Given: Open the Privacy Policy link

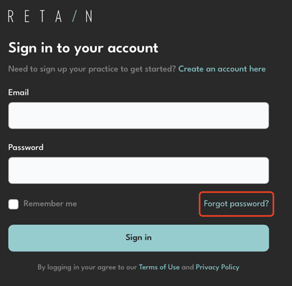Looking at the screenshot, I should pos(218,267).
